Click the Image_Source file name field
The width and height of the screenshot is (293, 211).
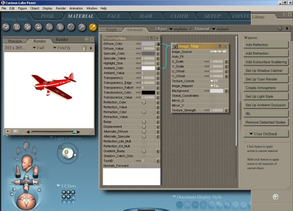pyautogui.click(x=219, y=52)
